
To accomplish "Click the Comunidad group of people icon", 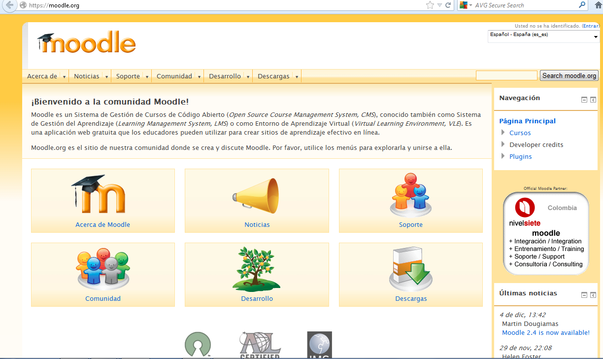I will (103, 269).
